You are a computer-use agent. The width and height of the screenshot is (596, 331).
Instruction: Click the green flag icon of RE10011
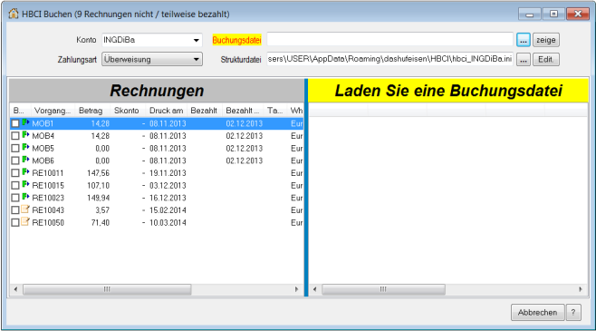(25, 172)
